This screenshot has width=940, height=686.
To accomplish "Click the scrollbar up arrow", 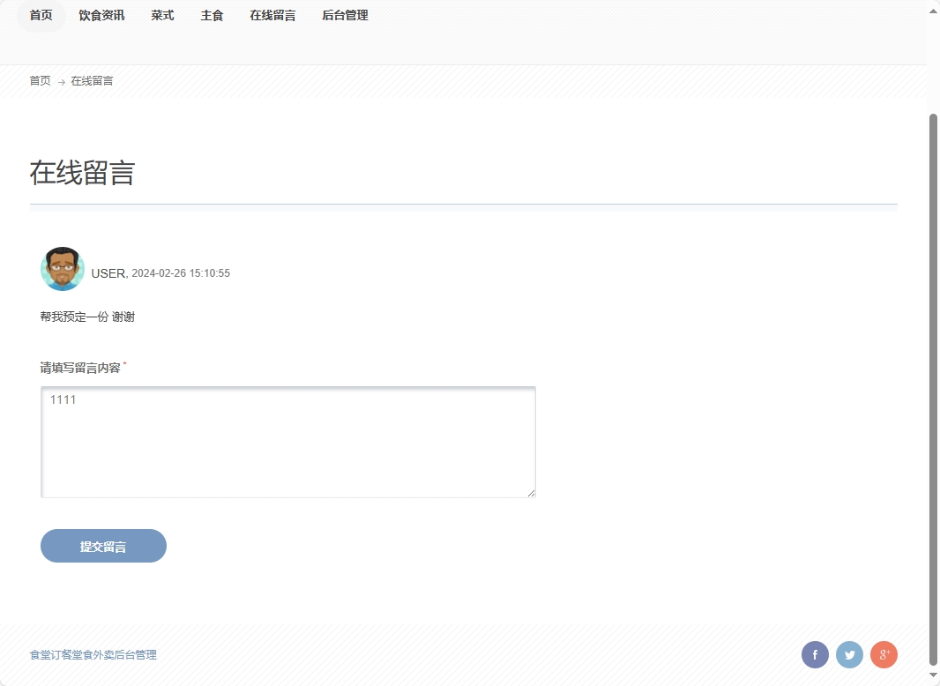I will coord(932,9).
